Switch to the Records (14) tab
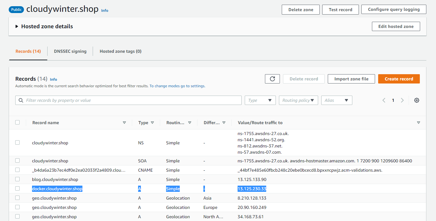436x221 pixels. coord(28,51)
